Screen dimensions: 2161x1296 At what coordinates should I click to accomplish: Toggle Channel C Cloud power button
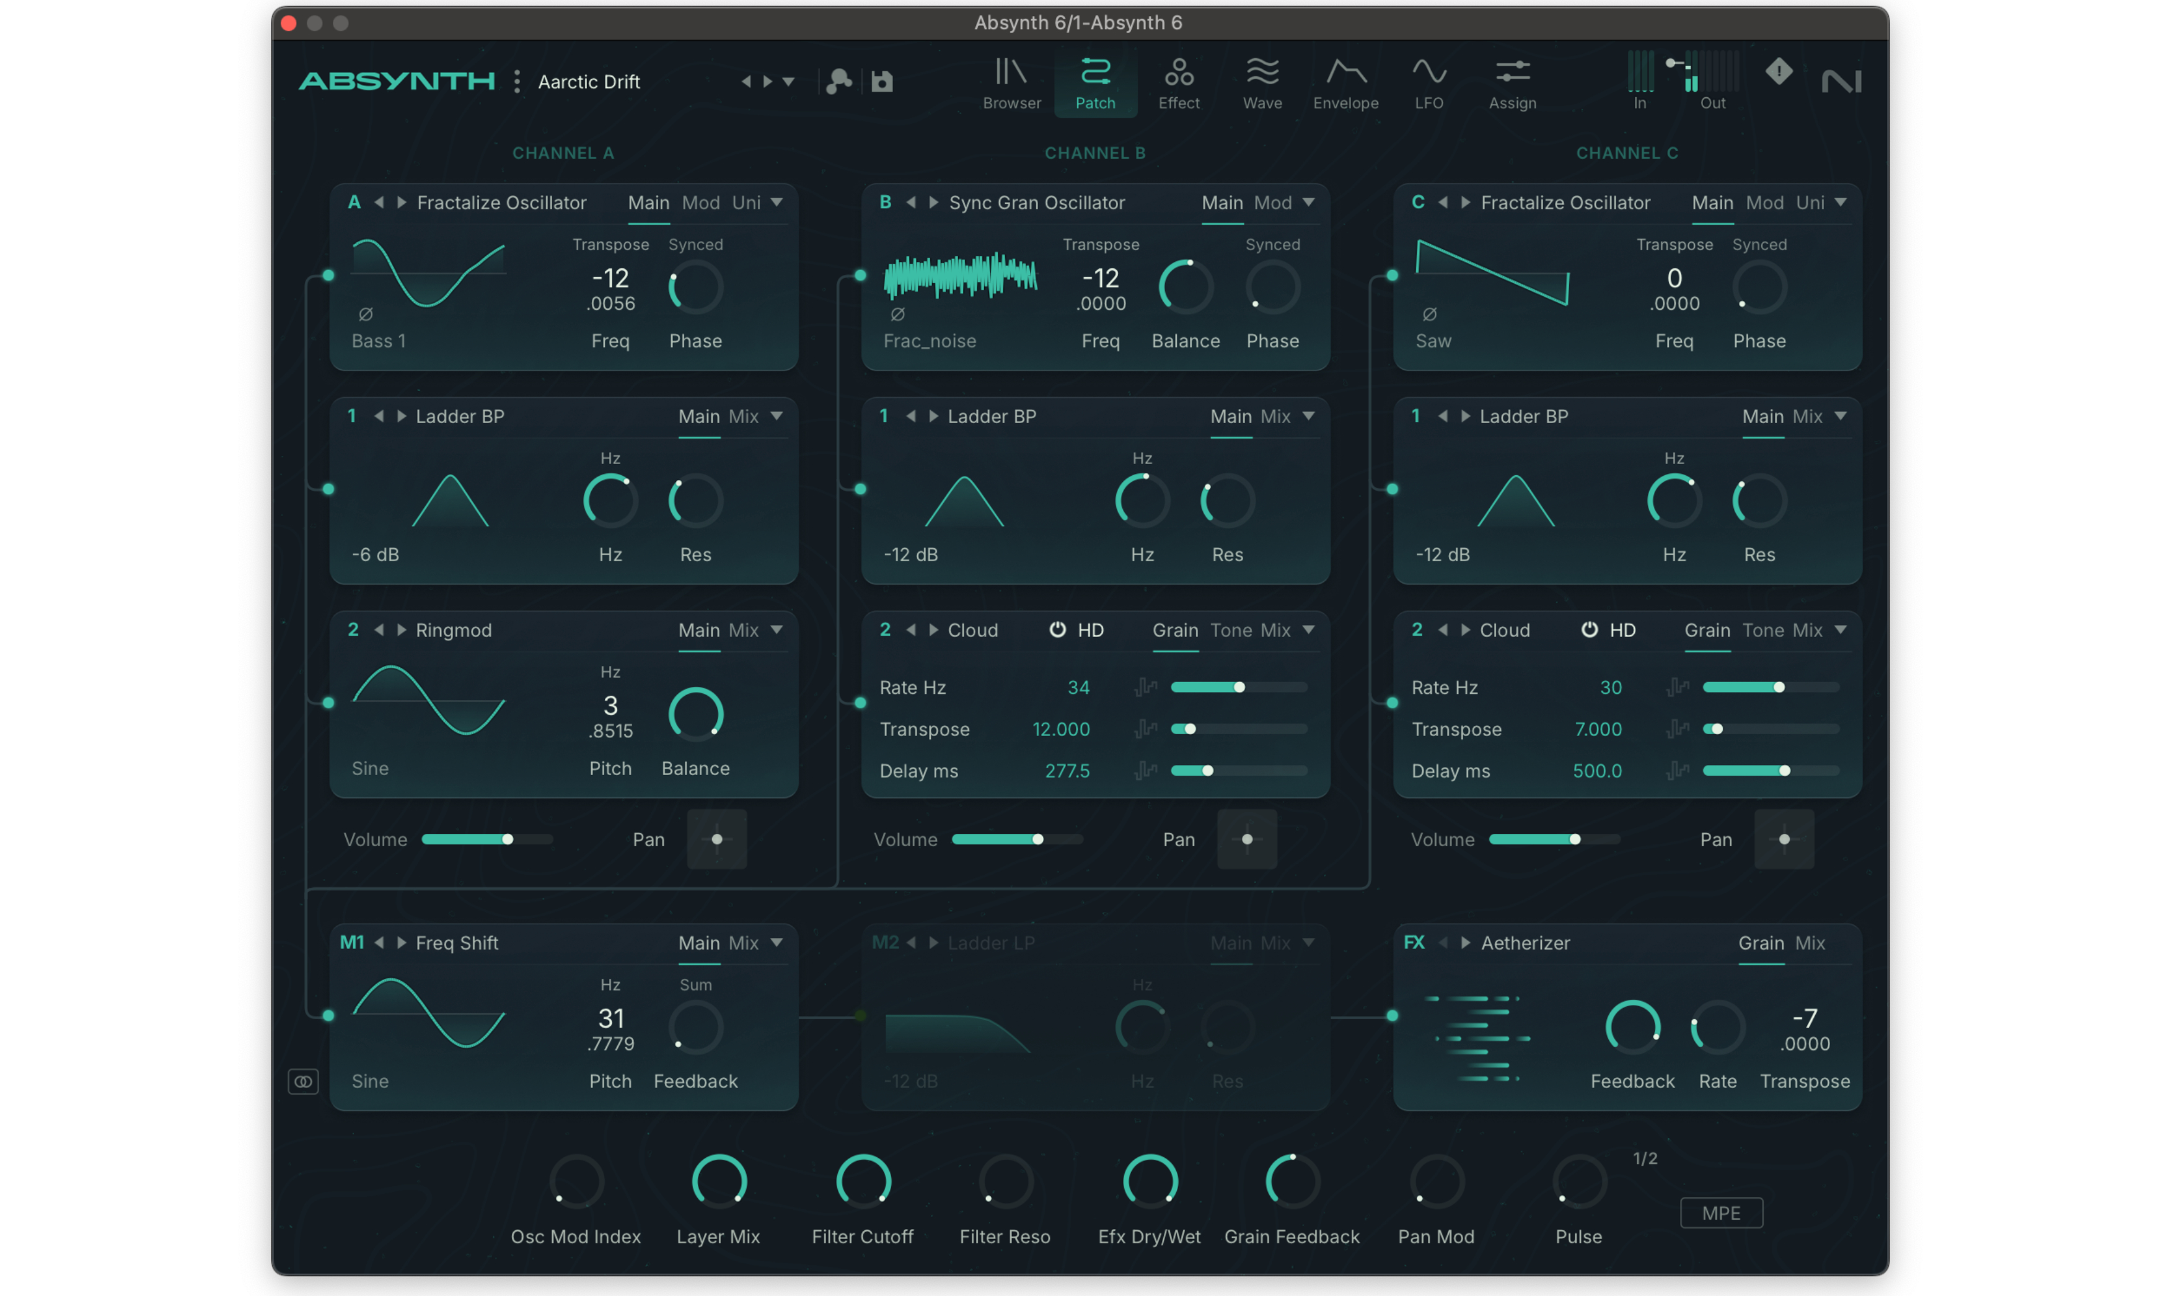(1589, 629)
